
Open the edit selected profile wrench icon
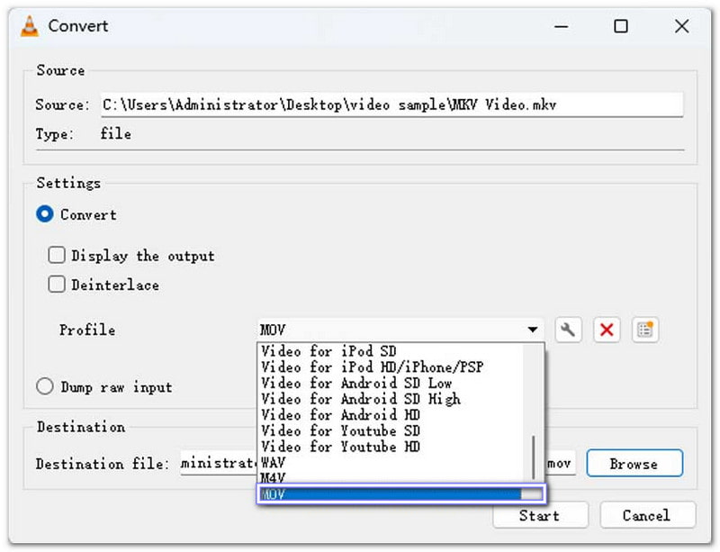click(568, 330)
